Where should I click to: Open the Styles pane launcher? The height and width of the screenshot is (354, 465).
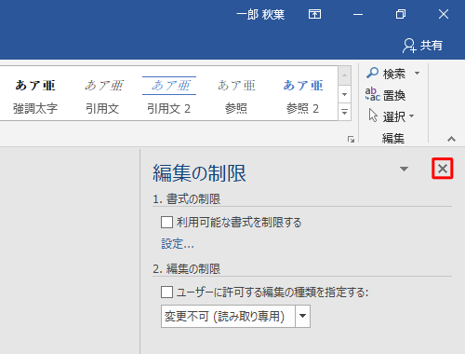click(351, 140)
